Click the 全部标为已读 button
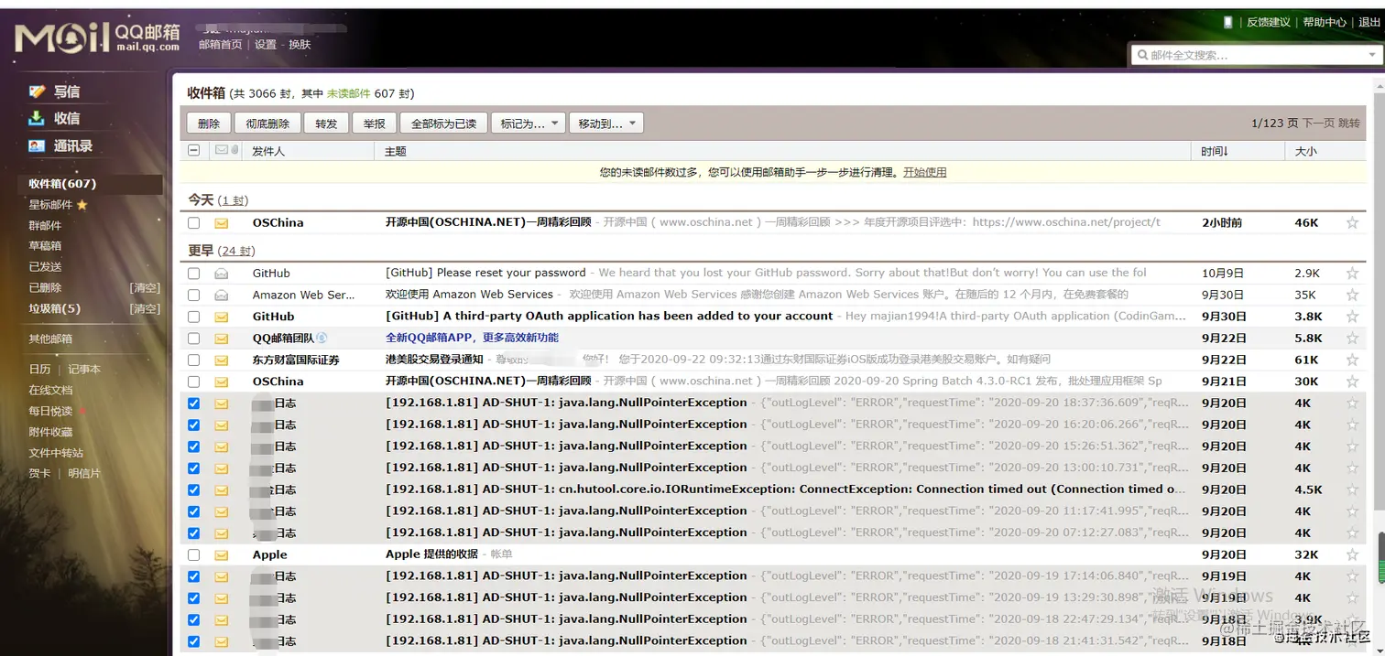This screenshot has height=656, width=1385. [443, 124]
